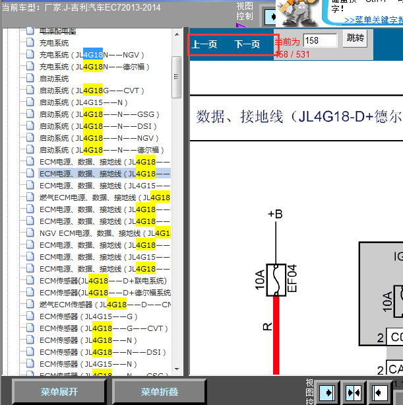
Task: Go to previous page with 上一页
Action: coord(204,44)
